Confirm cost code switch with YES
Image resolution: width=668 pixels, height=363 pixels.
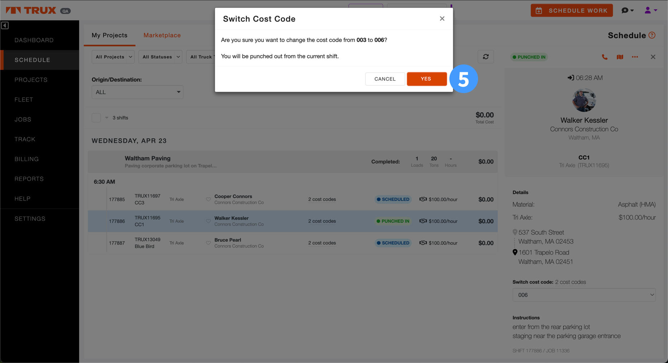426,79
